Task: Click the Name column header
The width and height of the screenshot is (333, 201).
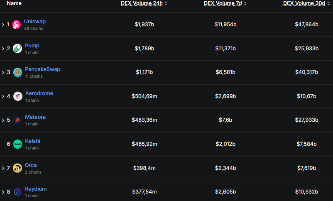Action: (14, 3)
